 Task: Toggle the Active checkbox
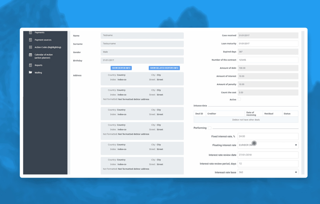coord(239,99)
